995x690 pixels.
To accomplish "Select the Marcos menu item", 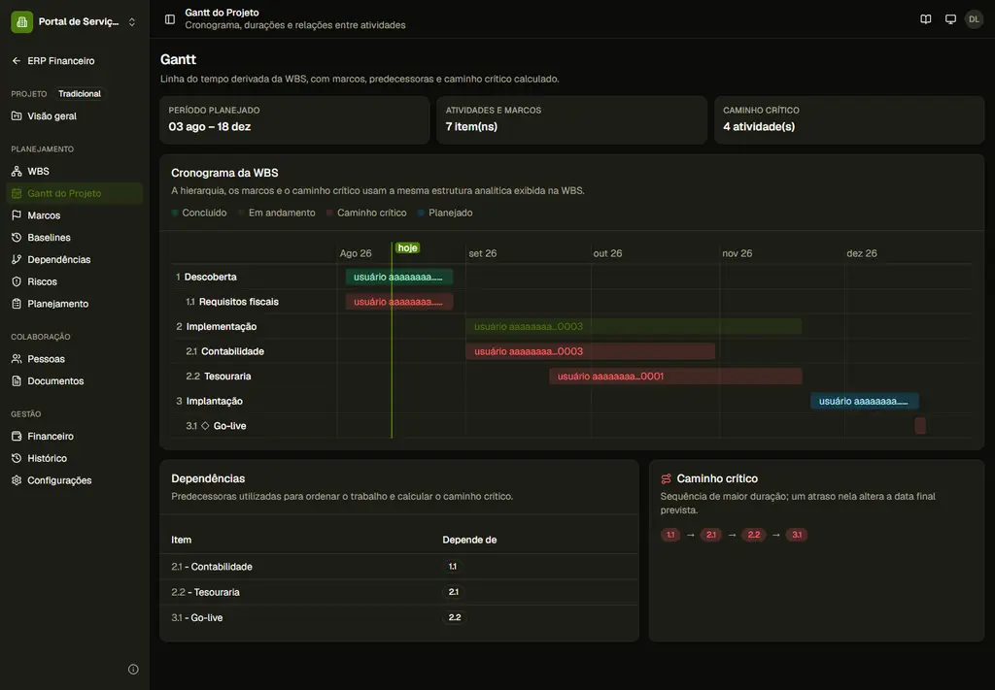I will [74, 215].
